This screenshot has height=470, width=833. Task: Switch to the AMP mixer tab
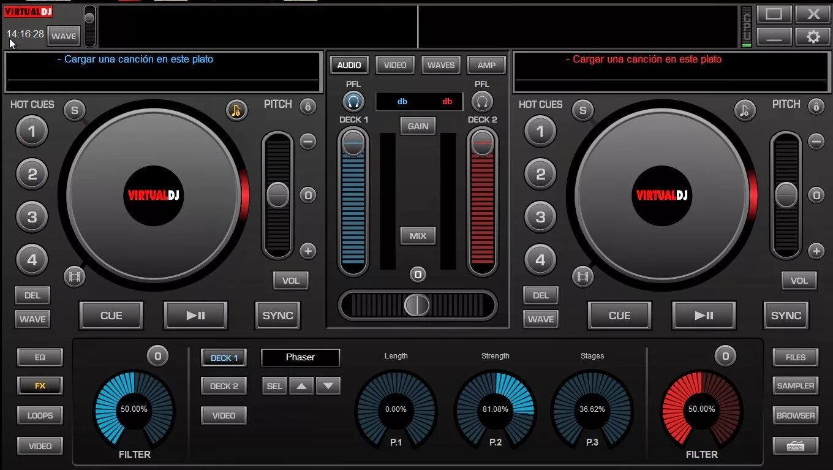click(x=486, y=65)
